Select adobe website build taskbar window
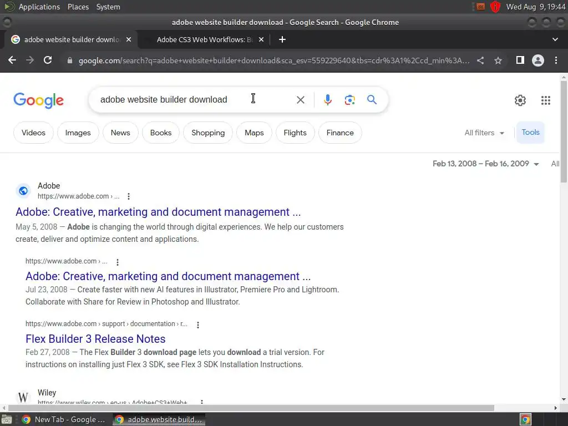The image size is (568, 426). coord(159,420)
